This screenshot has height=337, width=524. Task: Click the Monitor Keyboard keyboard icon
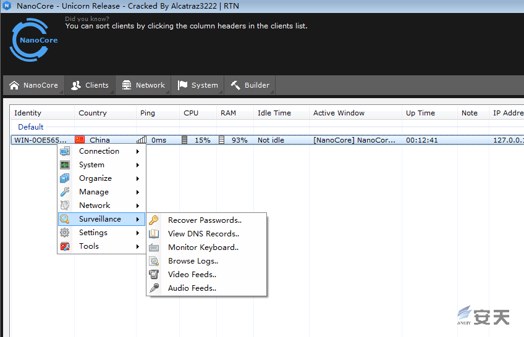154,248
